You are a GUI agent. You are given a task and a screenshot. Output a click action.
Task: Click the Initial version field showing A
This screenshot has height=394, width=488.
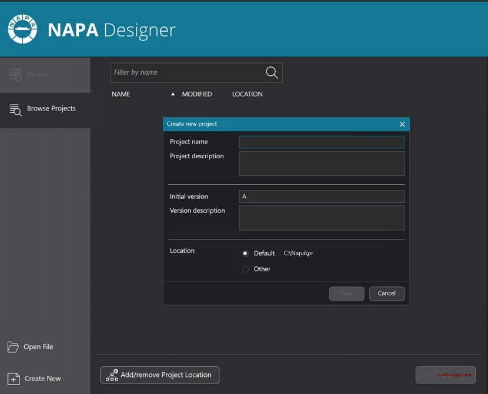[322, 196]
